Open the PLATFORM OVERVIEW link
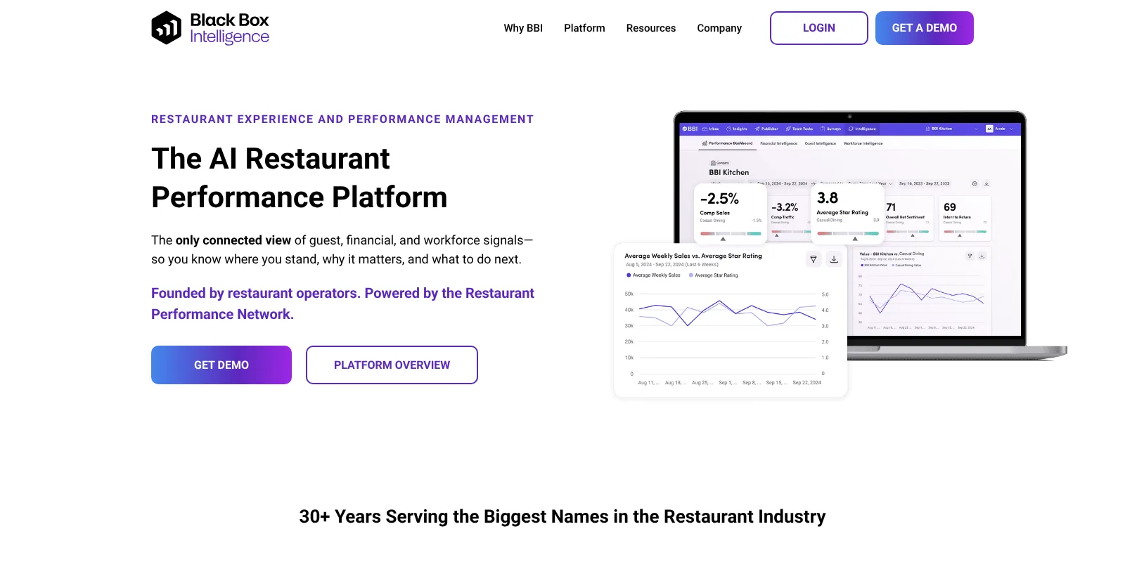 click(392, 365)
